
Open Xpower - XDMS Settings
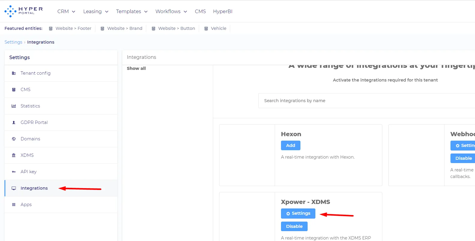pyautogui.click(x=298, y=214)
